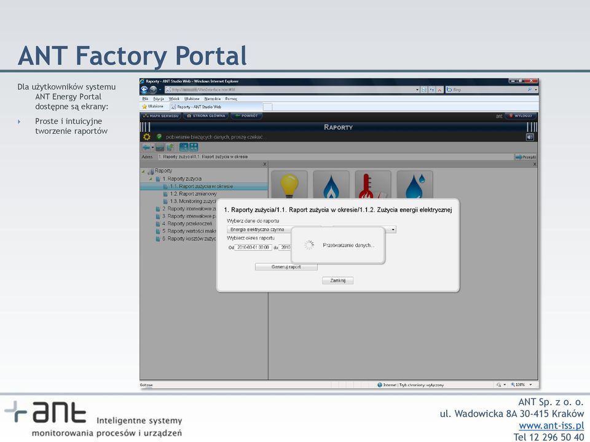Select 1.3. Monitoring zużycia tree item

pyautogui.click(x=193, y=201)
